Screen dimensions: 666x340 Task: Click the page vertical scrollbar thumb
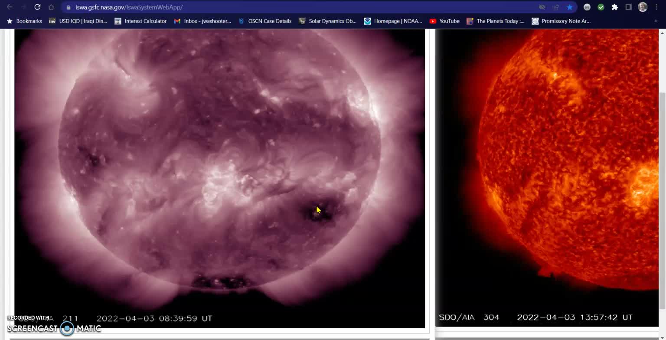[x=662, y=200]
